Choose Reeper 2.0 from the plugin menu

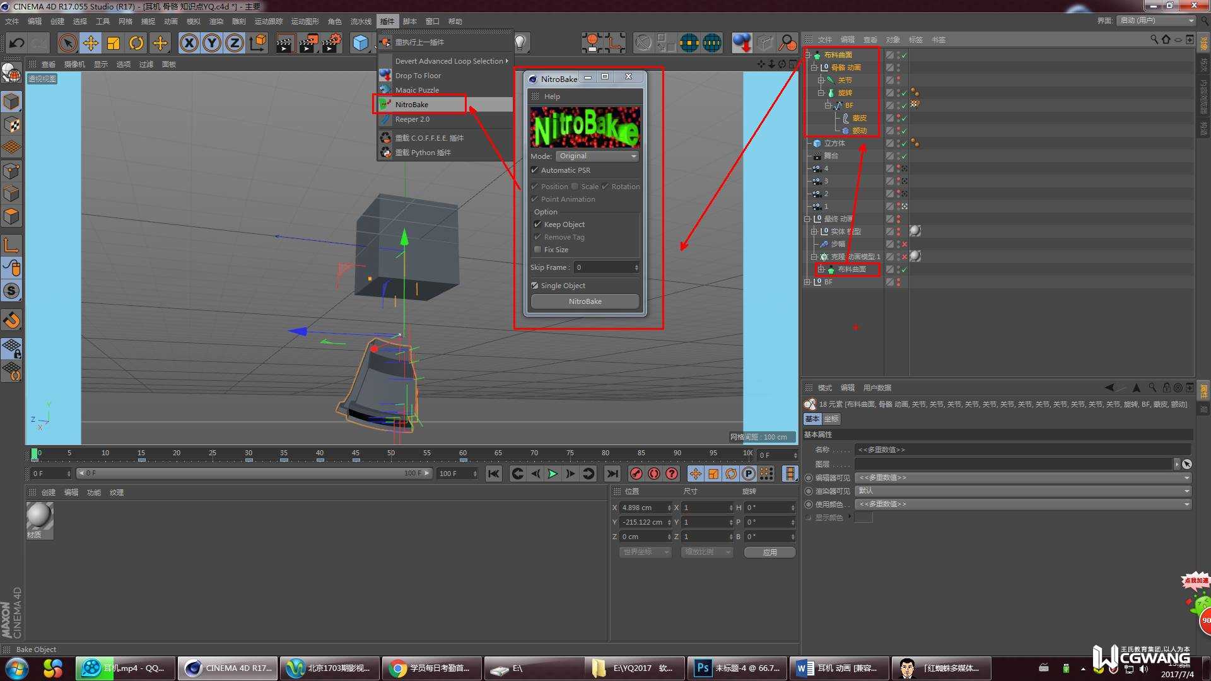[x=412, y=119]
